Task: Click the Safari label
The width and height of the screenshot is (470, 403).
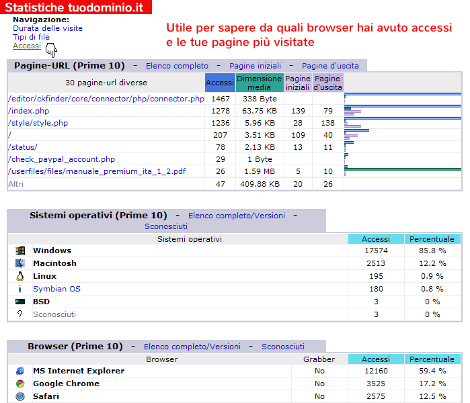Action: tap(46, 396)
